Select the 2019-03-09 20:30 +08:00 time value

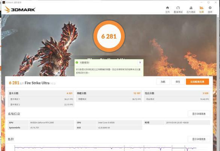178,123
